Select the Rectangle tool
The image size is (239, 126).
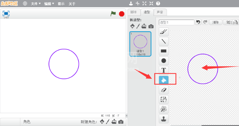164,51
